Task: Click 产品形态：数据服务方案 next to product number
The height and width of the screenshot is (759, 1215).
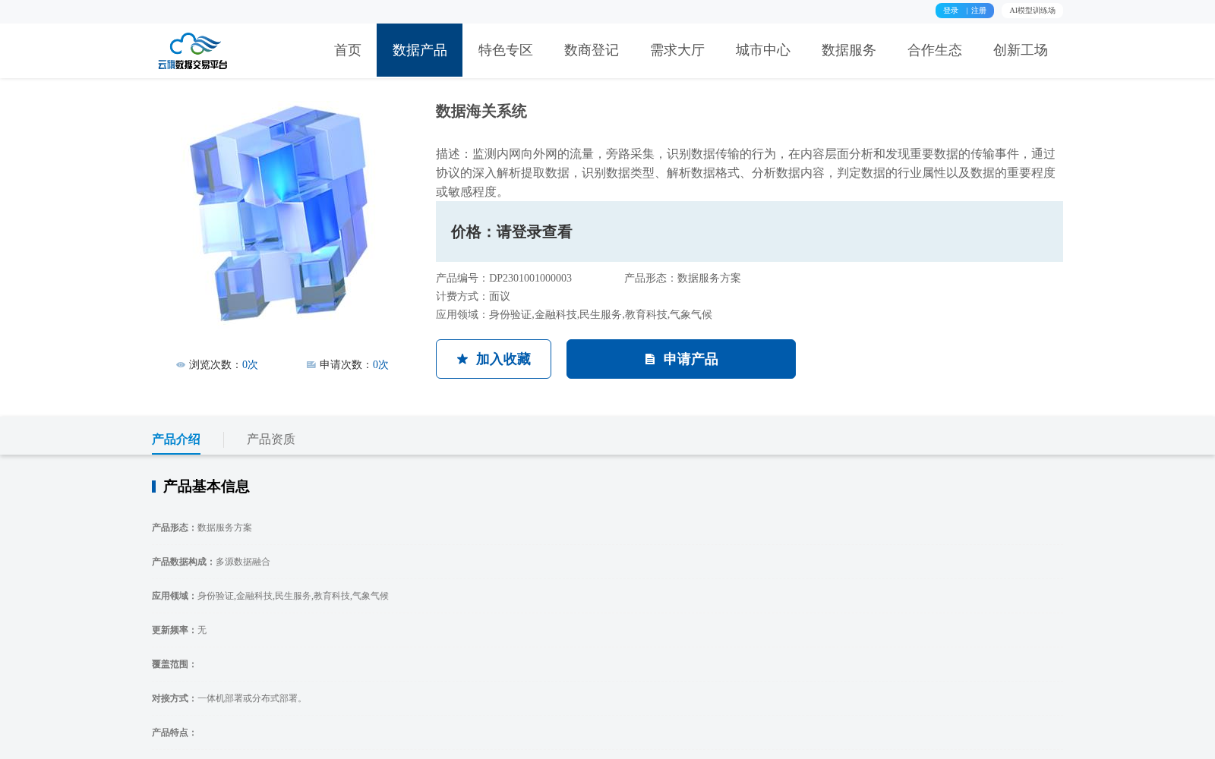Action: pos(683,279)
